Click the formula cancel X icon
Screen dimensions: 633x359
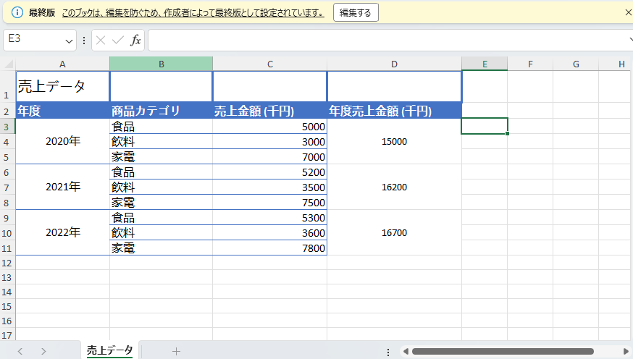coord(101,41)
